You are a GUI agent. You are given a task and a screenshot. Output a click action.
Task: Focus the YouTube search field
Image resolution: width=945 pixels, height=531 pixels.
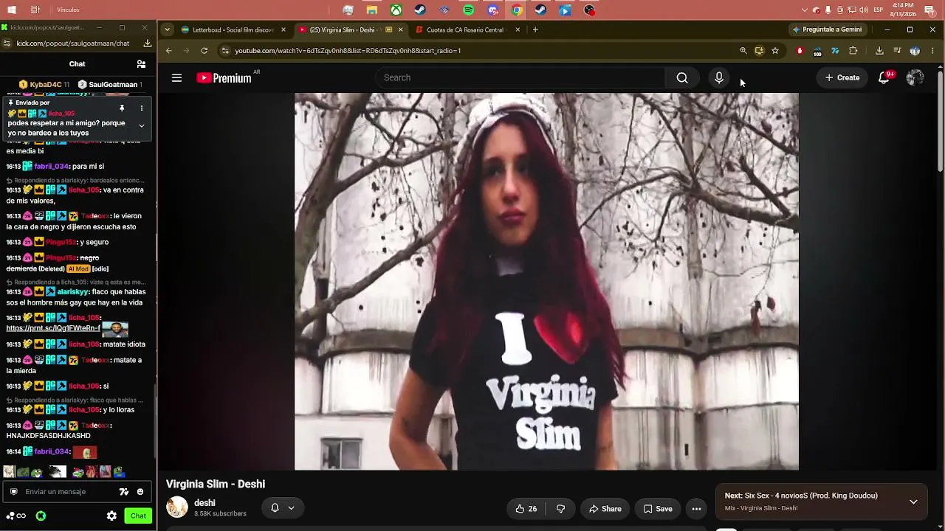(520, 77)
